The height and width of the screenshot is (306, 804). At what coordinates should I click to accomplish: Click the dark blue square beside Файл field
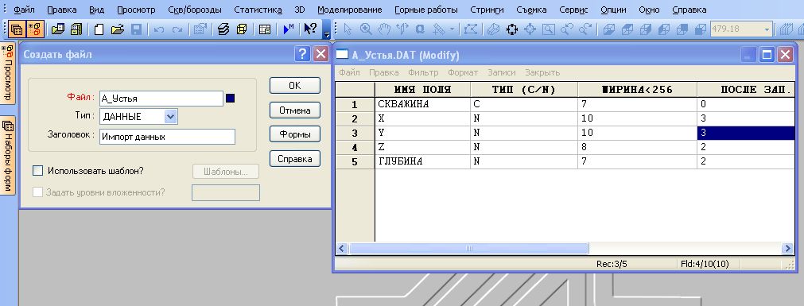click(x=231, y=98)
